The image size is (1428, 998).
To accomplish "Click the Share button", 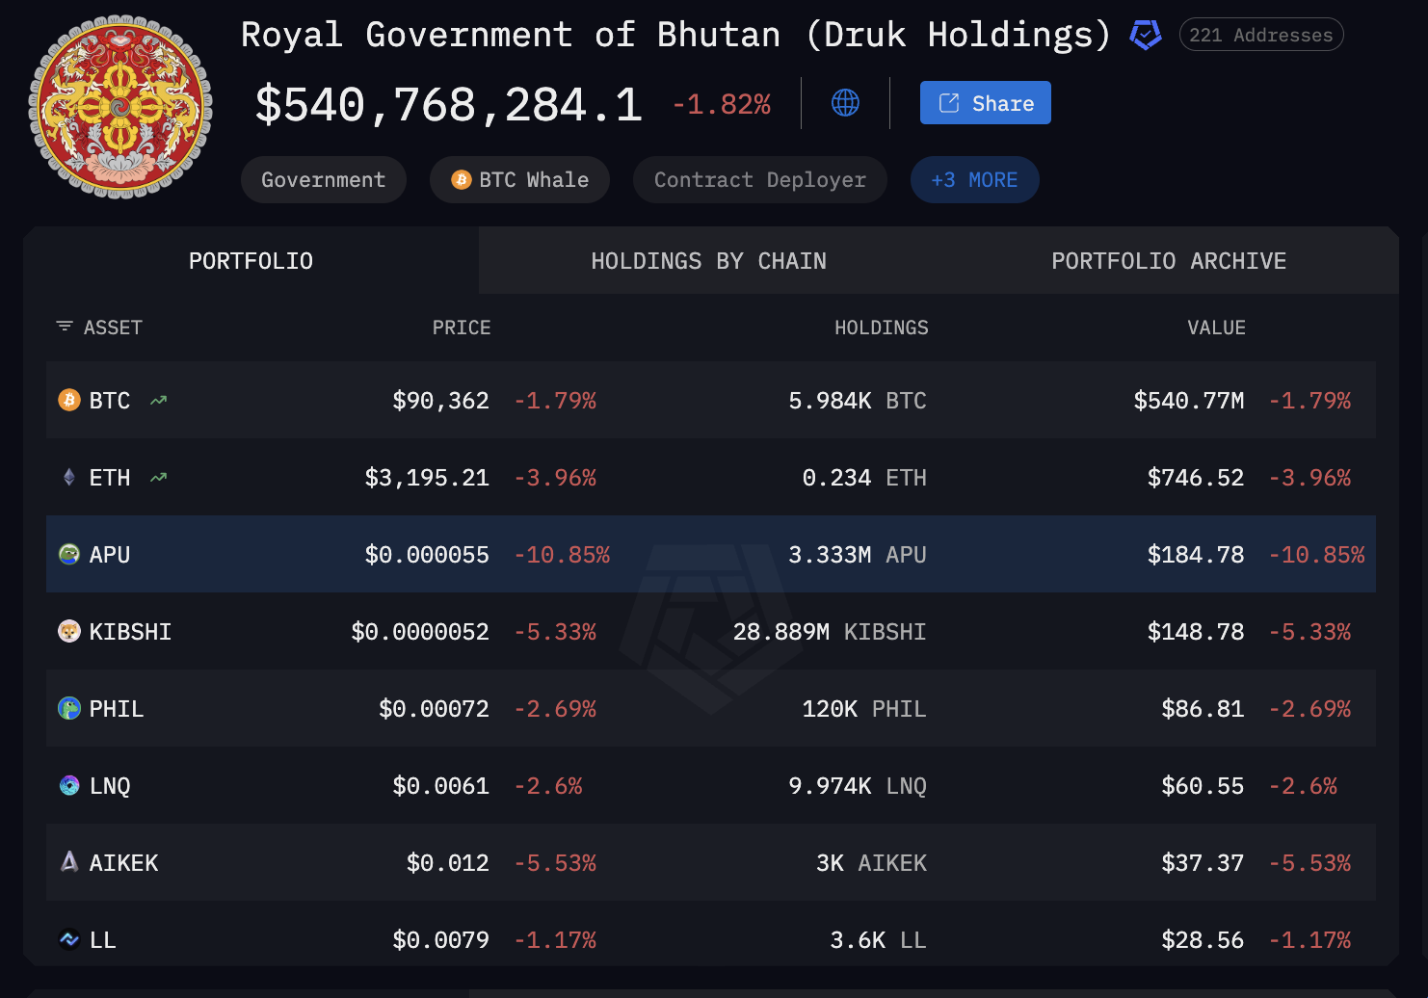I will click(985, 102).
